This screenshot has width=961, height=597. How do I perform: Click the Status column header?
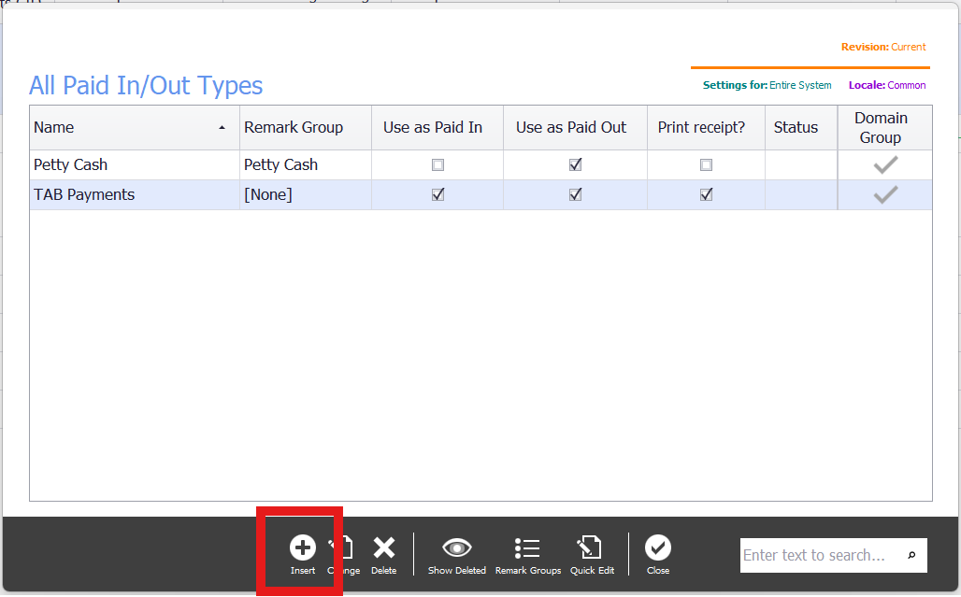coord(801,127)
